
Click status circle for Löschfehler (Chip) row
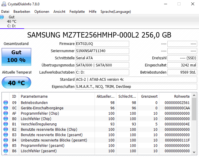click(x=6, y=119)
